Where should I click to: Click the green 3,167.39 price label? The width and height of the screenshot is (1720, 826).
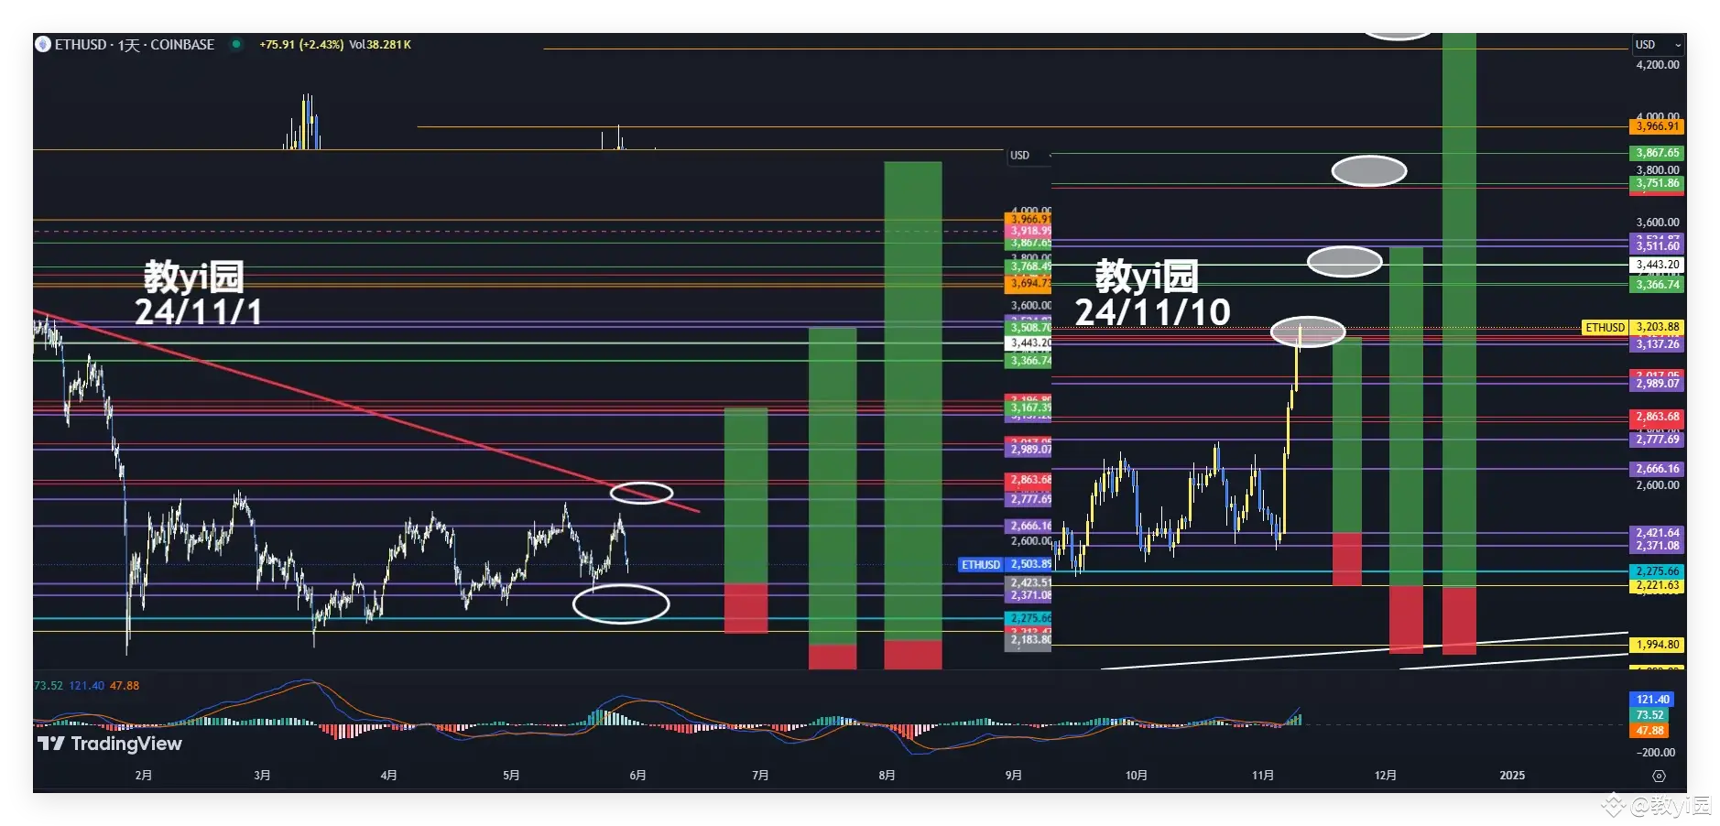(x=1030, y=408)
